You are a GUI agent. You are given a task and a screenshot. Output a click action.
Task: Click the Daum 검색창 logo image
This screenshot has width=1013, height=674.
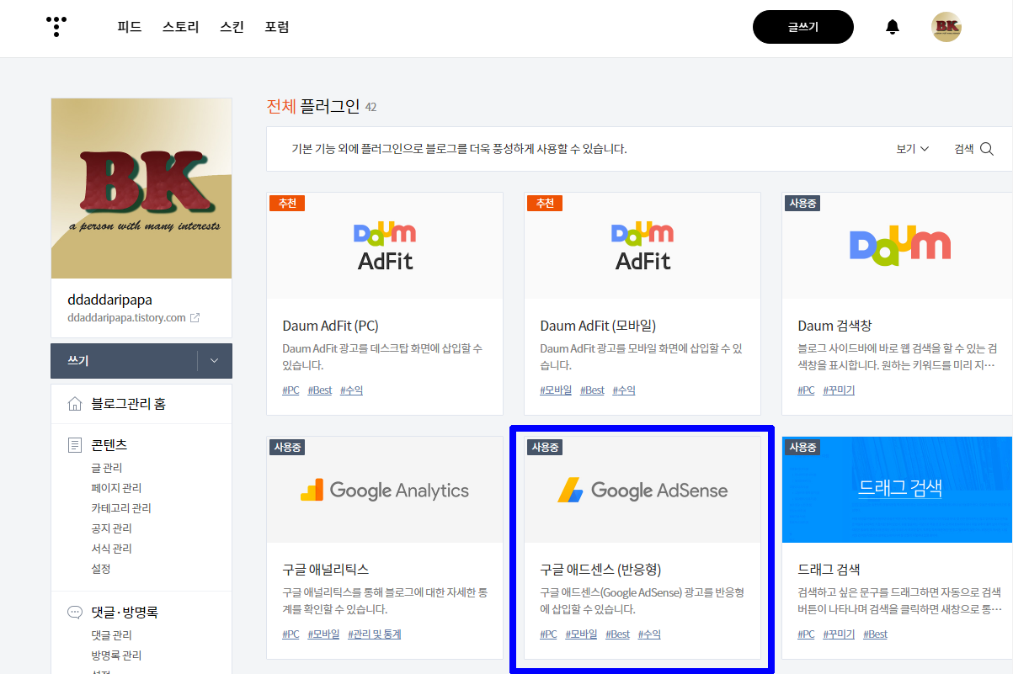click(900, 246)
